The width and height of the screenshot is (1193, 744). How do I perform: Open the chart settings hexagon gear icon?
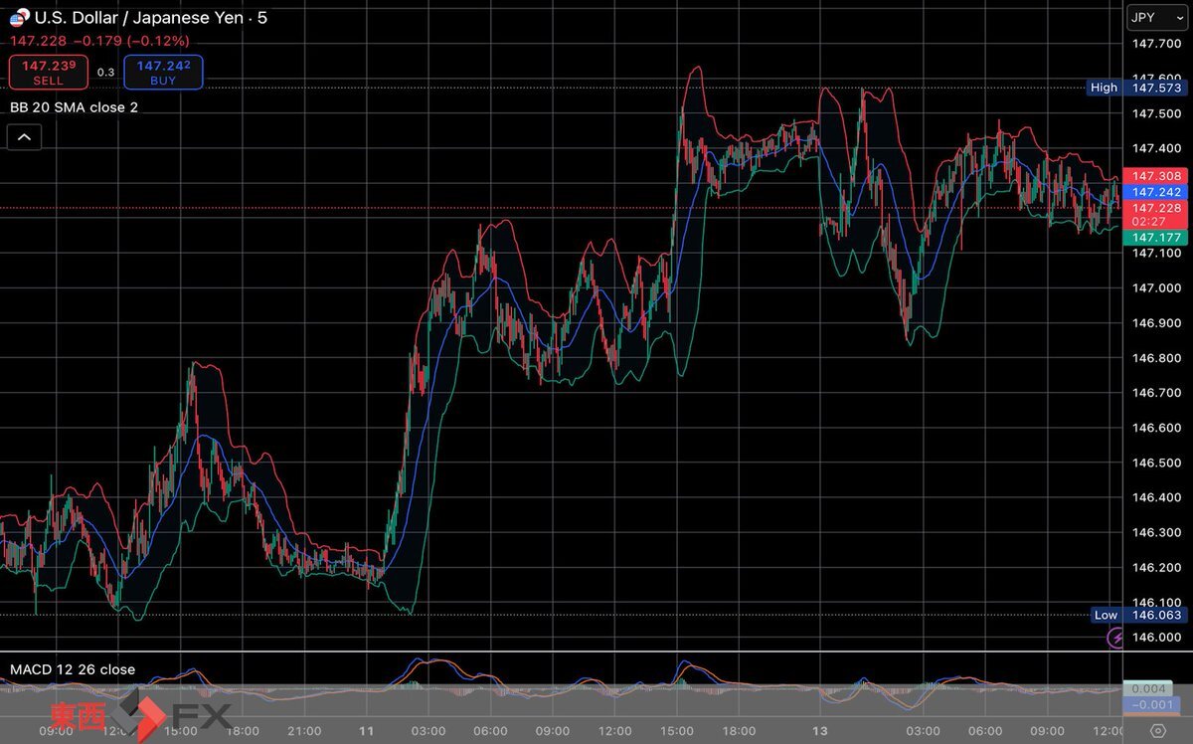pos(1157,730)
